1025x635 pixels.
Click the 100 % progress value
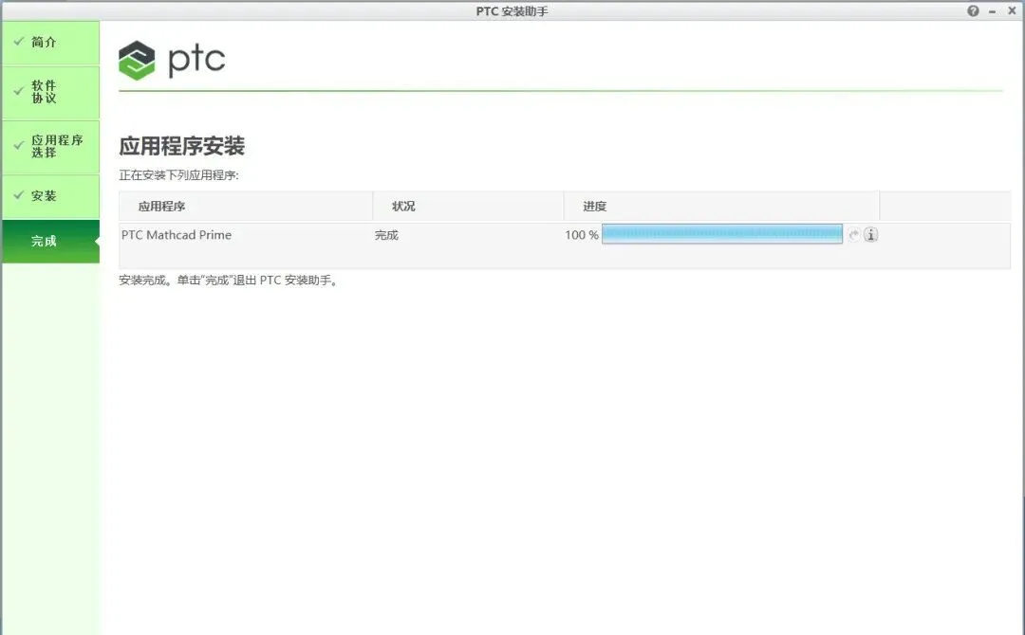(582, 235)
